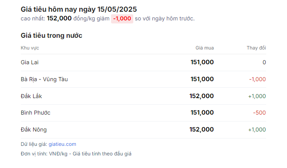Click the -1,000 change for Bà Rịa
This screenshot has height=168, width=287.
pyautogui.click(x=257, y=79)
